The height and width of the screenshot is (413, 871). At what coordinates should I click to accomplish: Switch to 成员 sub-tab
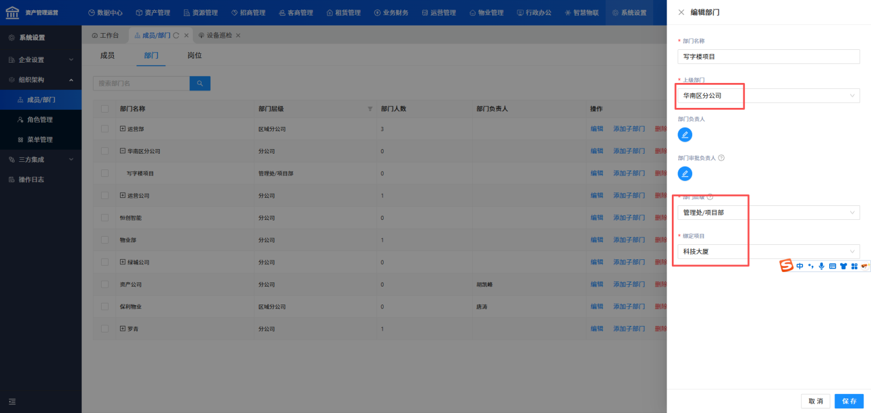pos(107,56)
